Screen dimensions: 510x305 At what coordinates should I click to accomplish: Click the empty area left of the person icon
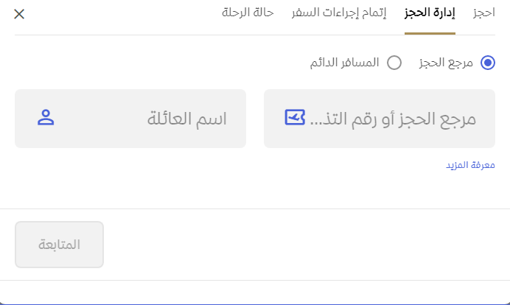[26, 119]
